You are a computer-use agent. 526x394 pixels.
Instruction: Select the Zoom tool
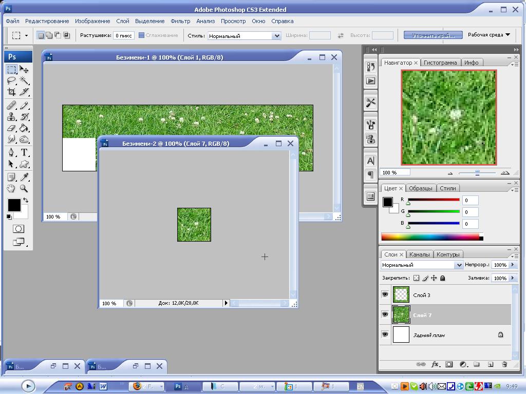(x=24, y=188)
